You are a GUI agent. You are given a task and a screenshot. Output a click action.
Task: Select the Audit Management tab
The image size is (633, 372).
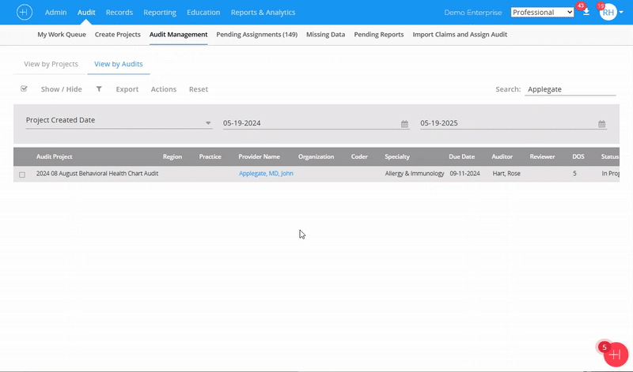click(x=179, y=35)
